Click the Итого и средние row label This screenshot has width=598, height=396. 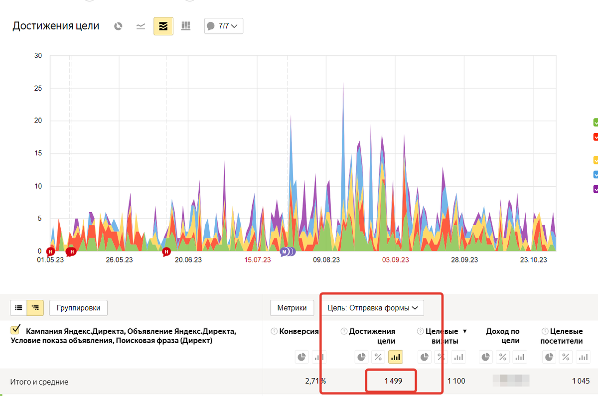click(39, 382)
